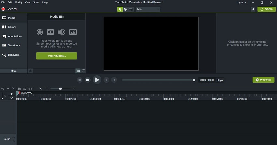The width and height of the screenshot is (277, 145).
Task: Activate the Pan hand tool
Action: click(125, 9)
